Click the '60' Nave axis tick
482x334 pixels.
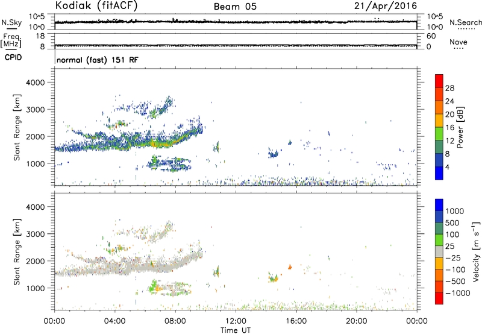pos(431,36)
